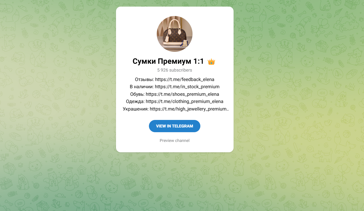Visit the clothing_premium_elena link
364x211 pixels.
(185, 101)
